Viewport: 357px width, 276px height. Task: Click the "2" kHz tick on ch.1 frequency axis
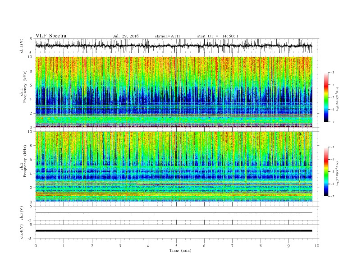click(x=32, y=113)
